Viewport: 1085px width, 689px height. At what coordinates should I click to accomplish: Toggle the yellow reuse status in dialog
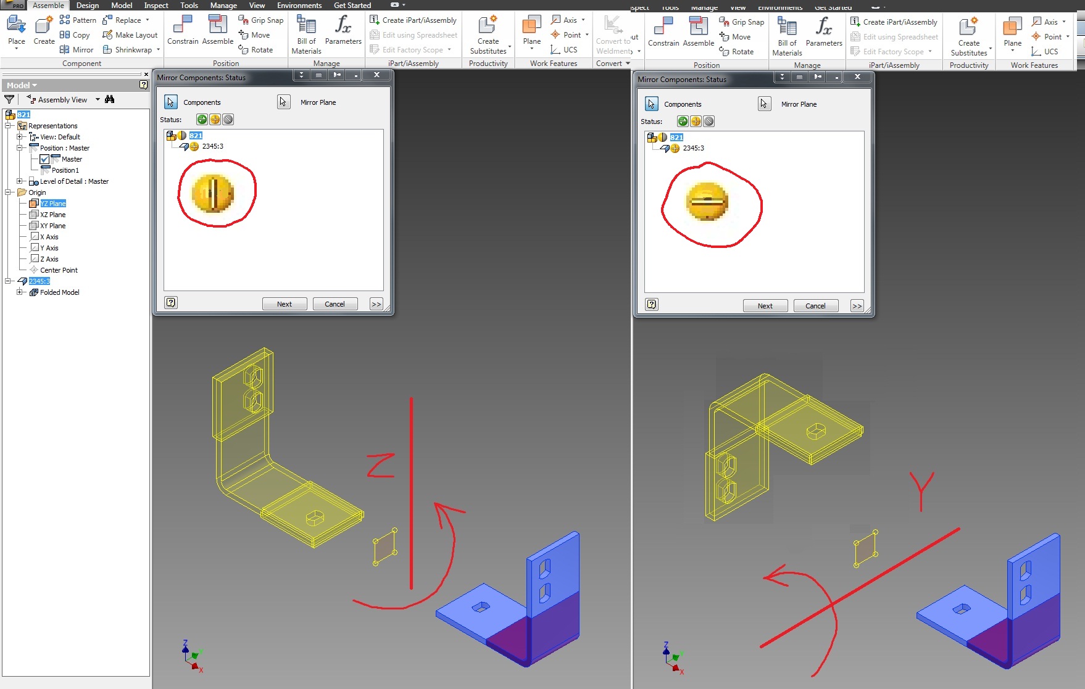coord(214,119)
